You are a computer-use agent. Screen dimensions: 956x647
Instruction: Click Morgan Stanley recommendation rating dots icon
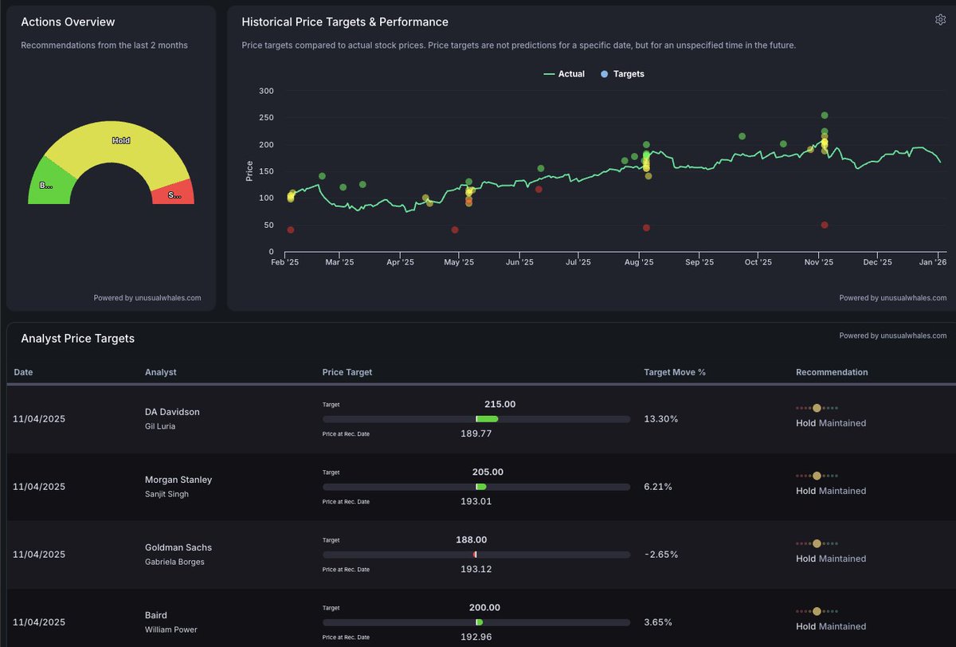point(817,476)
